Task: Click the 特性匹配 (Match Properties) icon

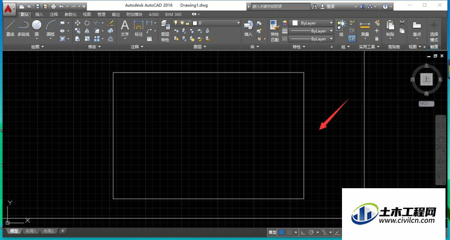Action: [274, 31]
